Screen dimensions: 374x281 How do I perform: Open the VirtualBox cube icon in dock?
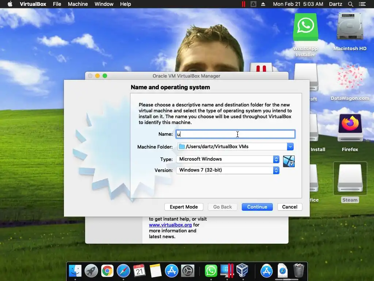tap(243, 270)
